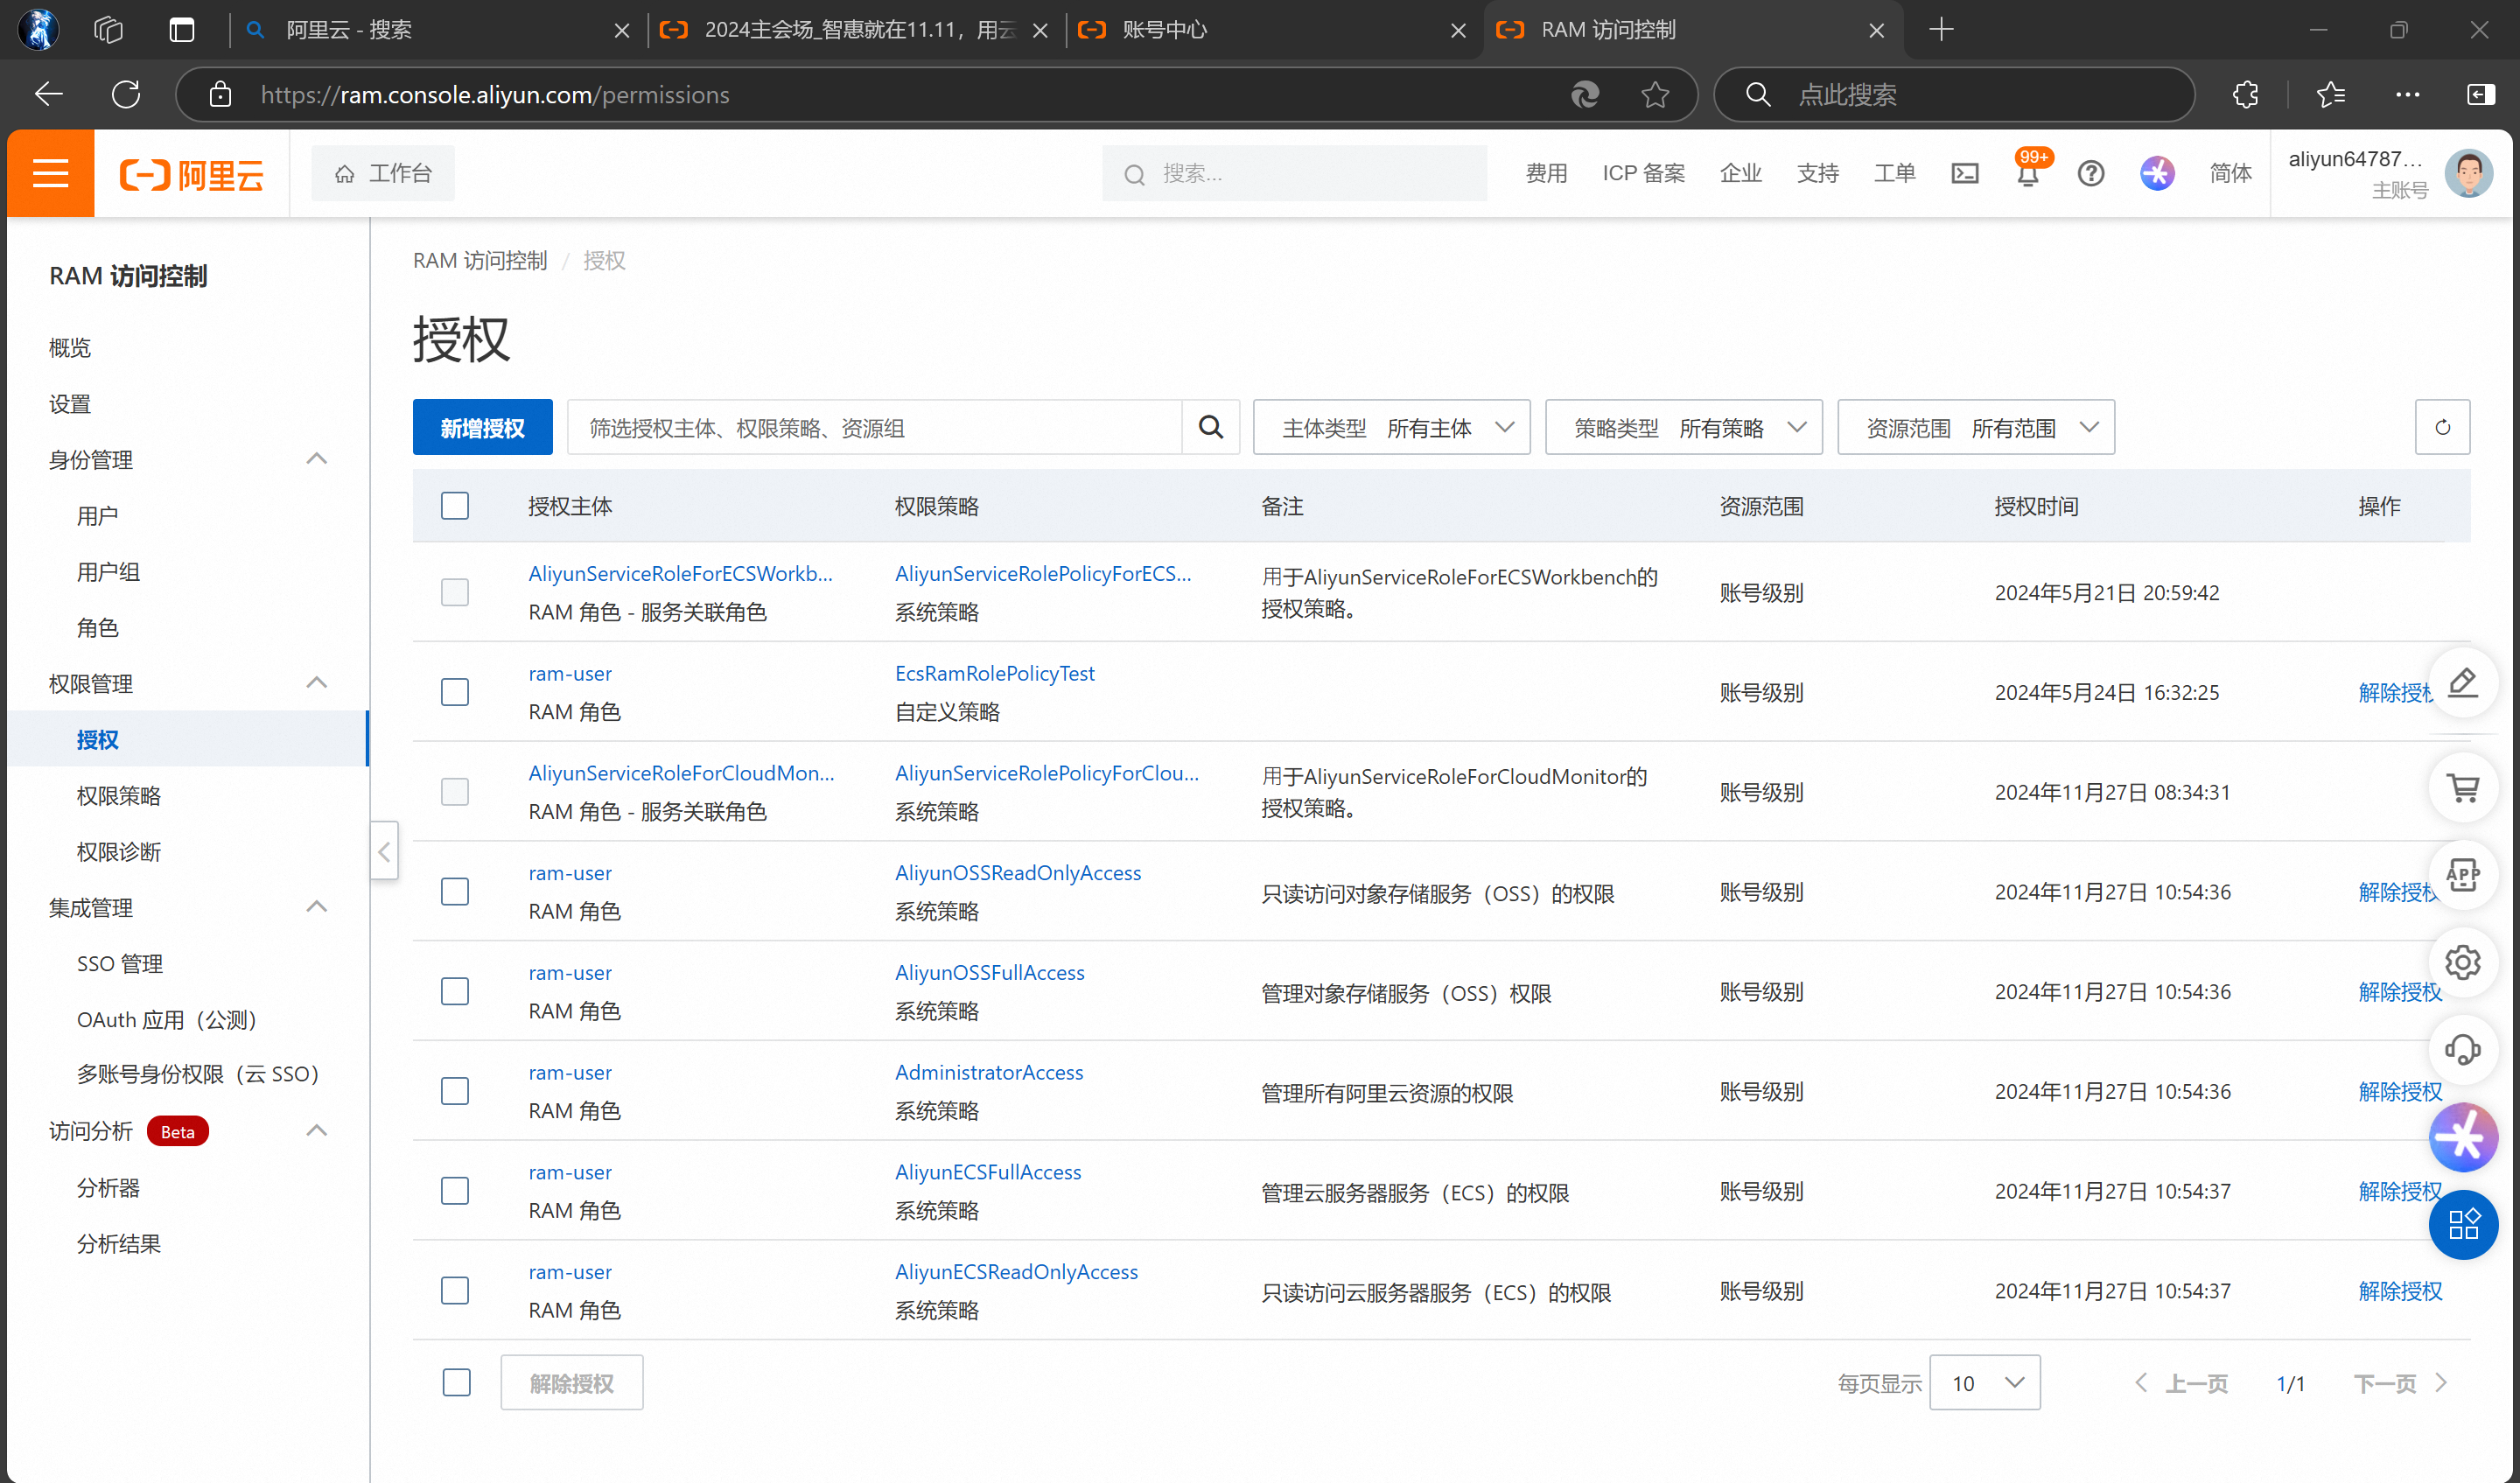
Task: Collapse the 权限管理 section
Action: click(x=316, y=683)
